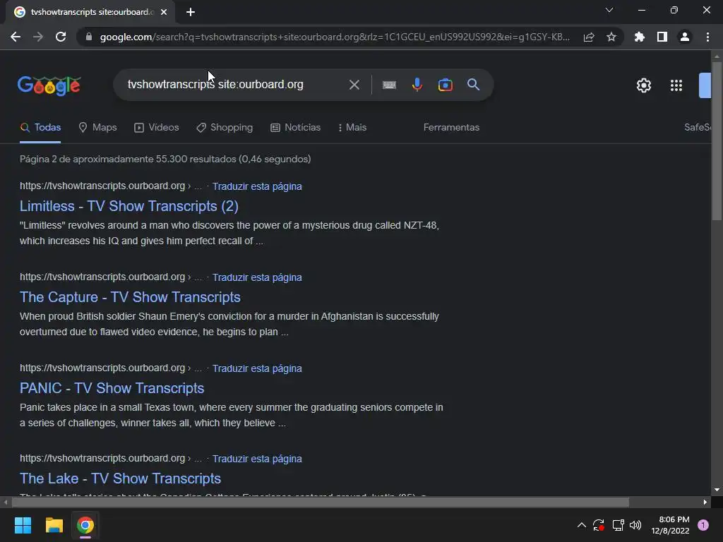723x542 pixels.
Task: Switch to the Maps tab
Action: coord(97,127)
